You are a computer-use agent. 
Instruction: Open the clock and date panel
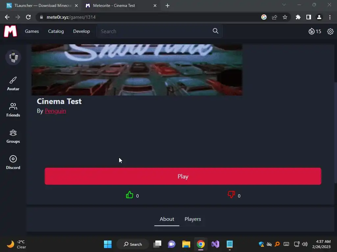322,244
